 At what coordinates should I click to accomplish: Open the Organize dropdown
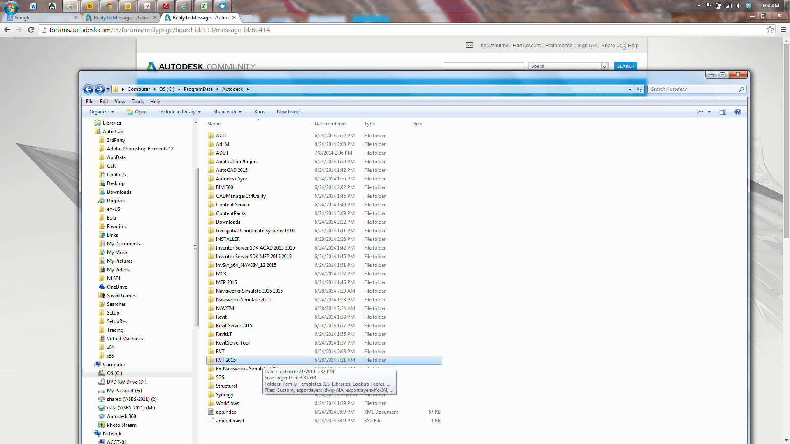102,112
